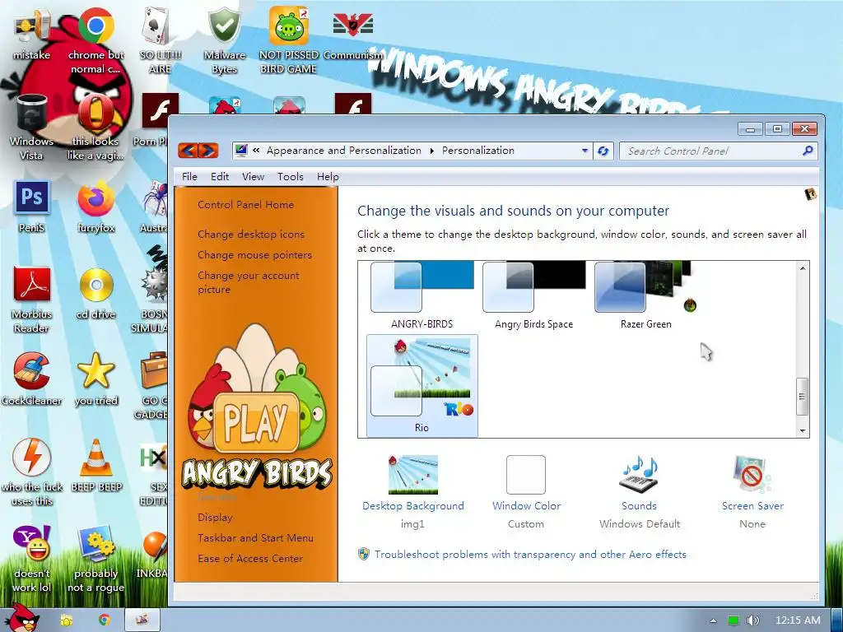Click in the Search Control Panel field

[712, 151]
